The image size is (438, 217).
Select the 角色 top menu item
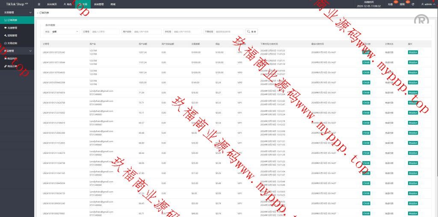coord(68,4)
